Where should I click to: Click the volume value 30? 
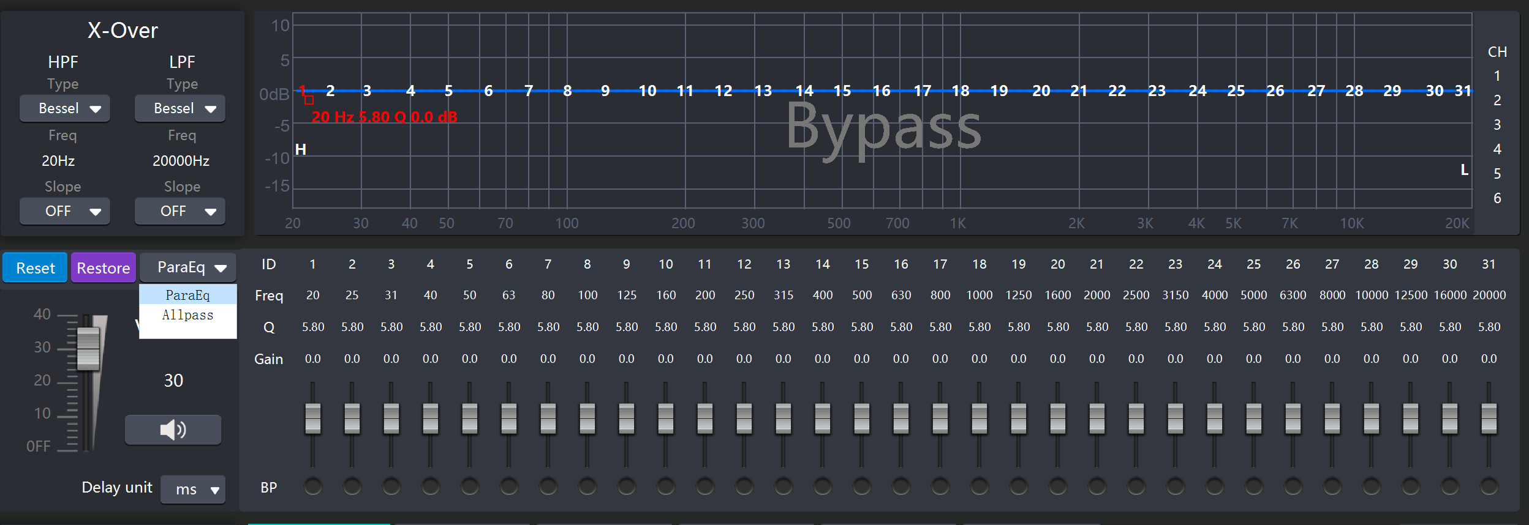[x=173, y=381]
